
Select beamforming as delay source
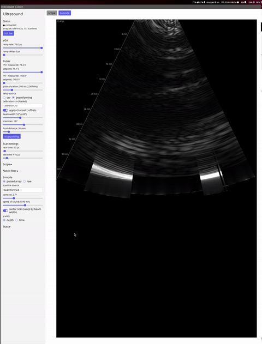pyautogui.click(x=14, y=98)
